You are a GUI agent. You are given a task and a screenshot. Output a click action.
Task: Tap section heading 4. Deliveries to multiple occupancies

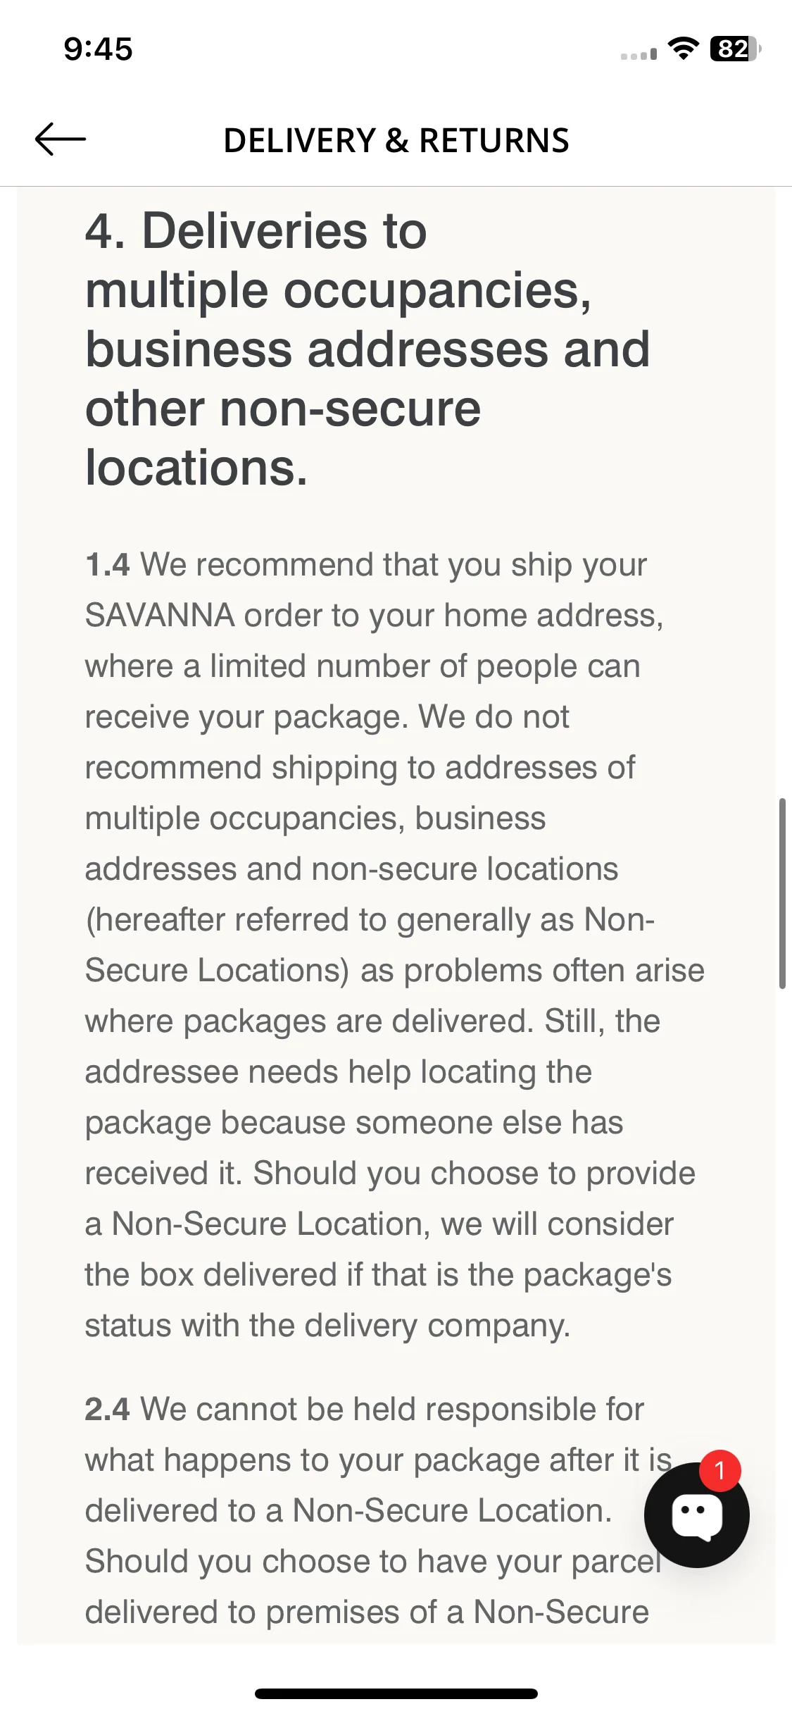[367, 349]
